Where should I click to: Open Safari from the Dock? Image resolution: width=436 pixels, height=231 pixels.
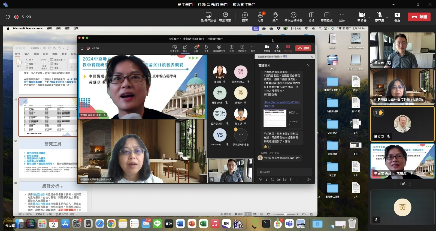[100, 224]
